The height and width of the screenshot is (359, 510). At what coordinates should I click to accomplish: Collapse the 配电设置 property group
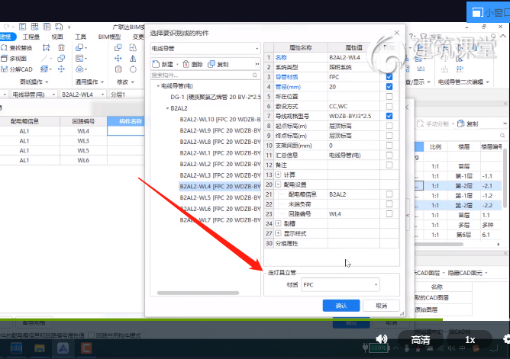pyautogui.click(x=278, y=184)
